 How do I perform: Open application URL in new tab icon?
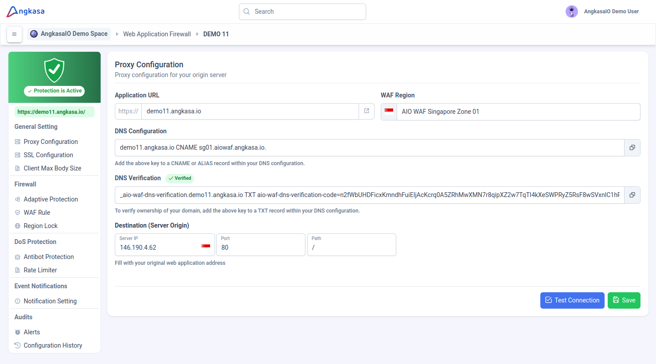[x=367, y=111]
